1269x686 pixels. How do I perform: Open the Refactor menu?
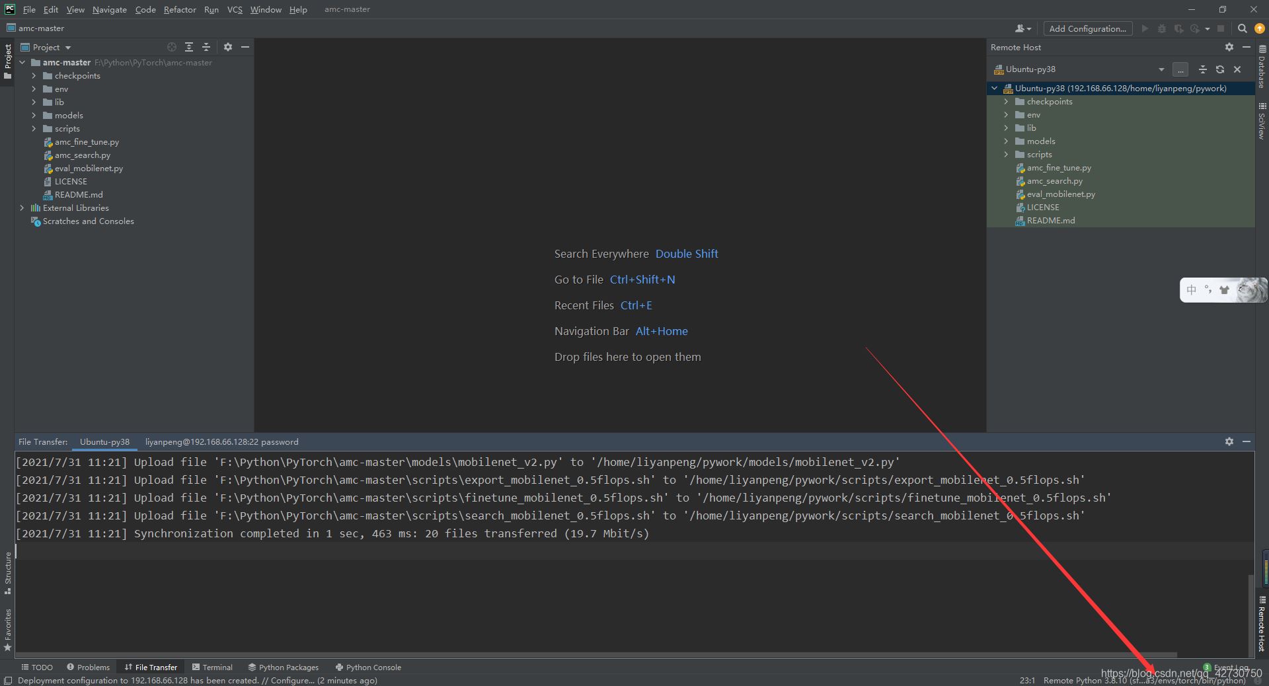(x=180, y=9)
